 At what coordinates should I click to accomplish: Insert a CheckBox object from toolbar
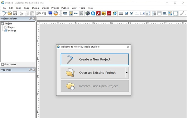pyautogui.click(x=126, y=13)
